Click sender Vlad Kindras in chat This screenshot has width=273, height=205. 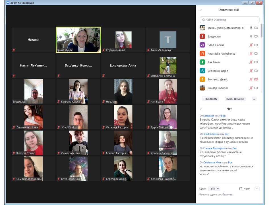click(x=211, y=134)
